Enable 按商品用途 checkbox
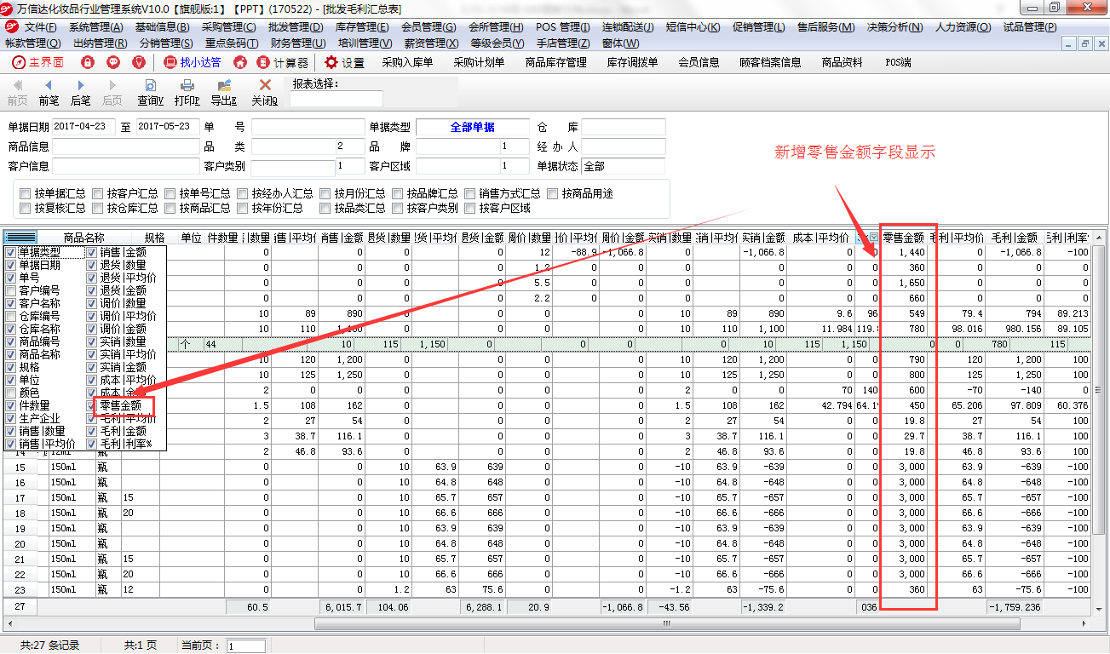1110x654 pixels. [553, 193]
